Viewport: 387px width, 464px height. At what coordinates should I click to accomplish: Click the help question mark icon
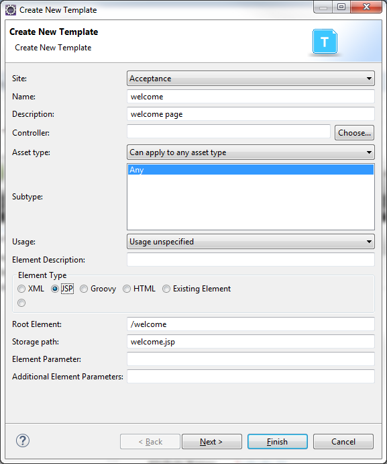(23, 440)
